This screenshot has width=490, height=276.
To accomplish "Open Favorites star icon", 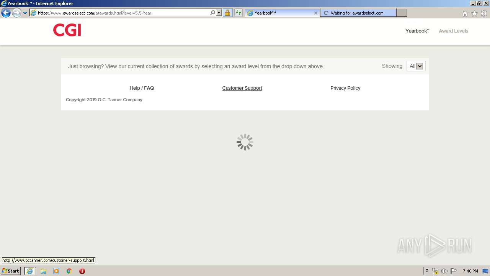I will click(474, 13).
